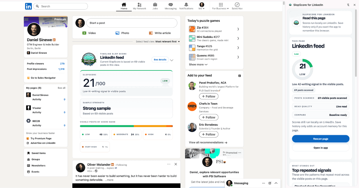Click the Sales Nav icon

237,5
